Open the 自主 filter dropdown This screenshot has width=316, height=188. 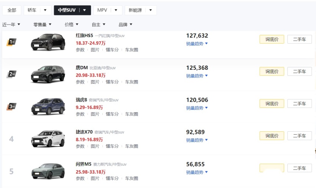pos(98,24)
